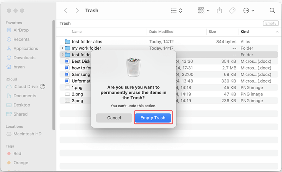Click the 354 KB size value
Image resolution: width=282 pixels, height=172 pixels.
coord(228,61)
